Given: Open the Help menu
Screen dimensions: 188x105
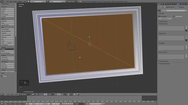Looking at the screenshot, I should pos(25,1).
